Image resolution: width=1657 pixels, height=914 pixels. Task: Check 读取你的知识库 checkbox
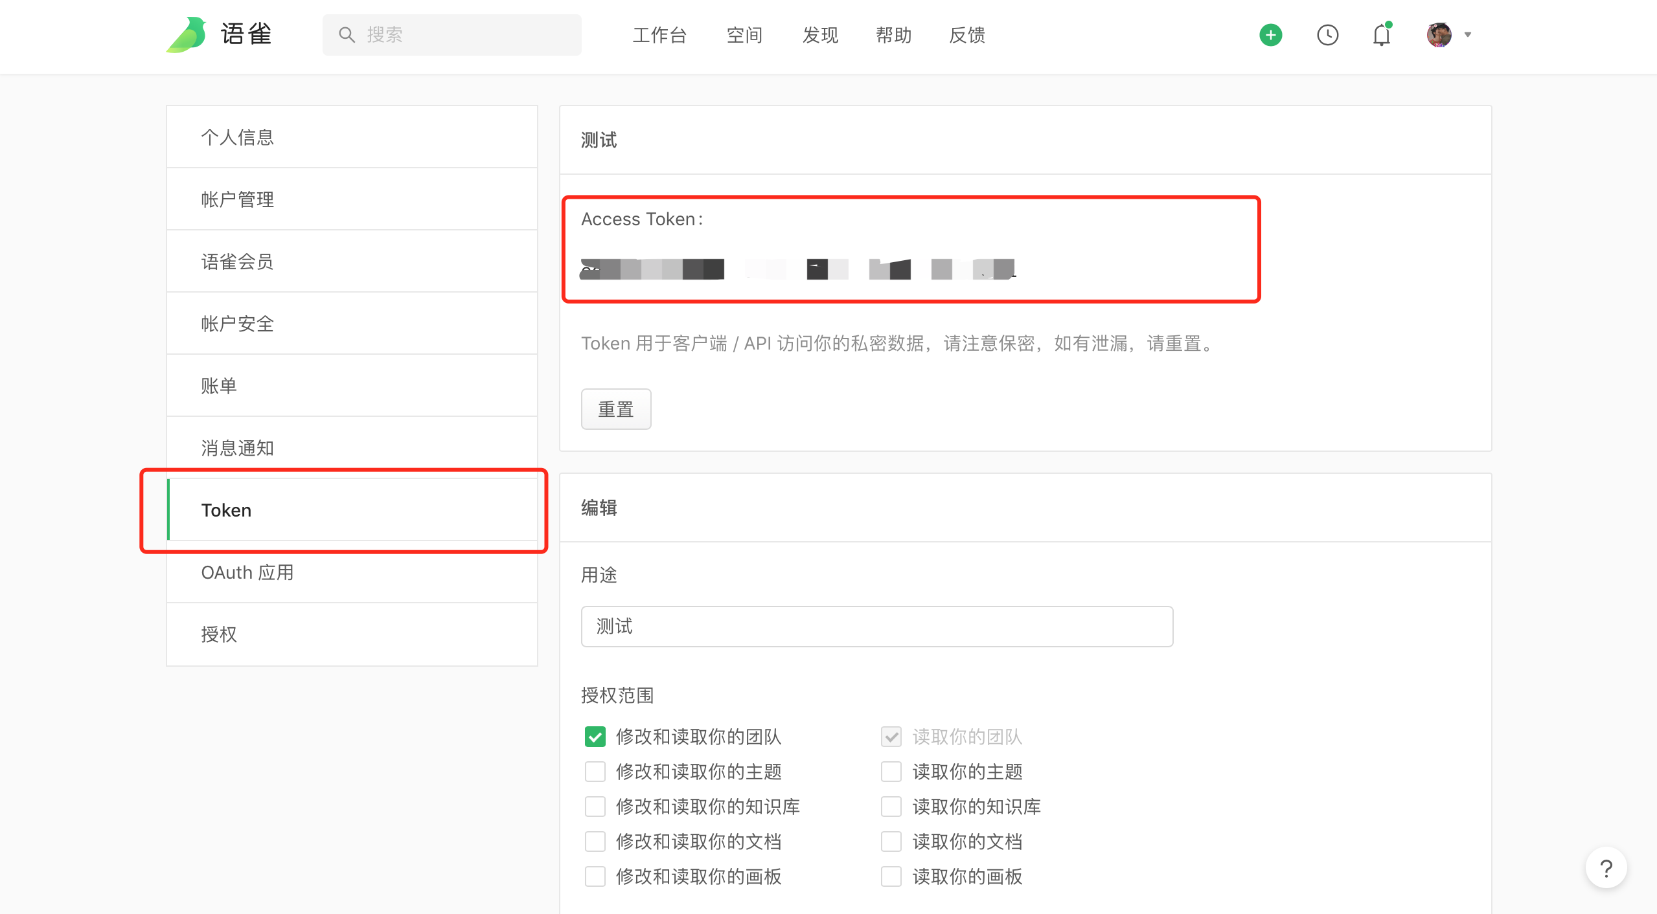pos(891,807)
